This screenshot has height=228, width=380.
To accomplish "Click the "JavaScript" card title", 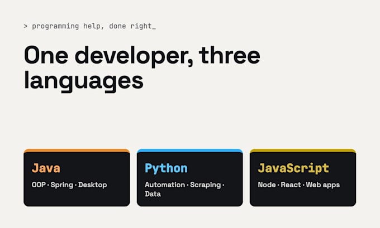I will [293, 168].
